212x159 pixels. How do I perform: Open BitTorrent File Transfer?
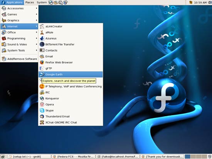click(71, 44)
